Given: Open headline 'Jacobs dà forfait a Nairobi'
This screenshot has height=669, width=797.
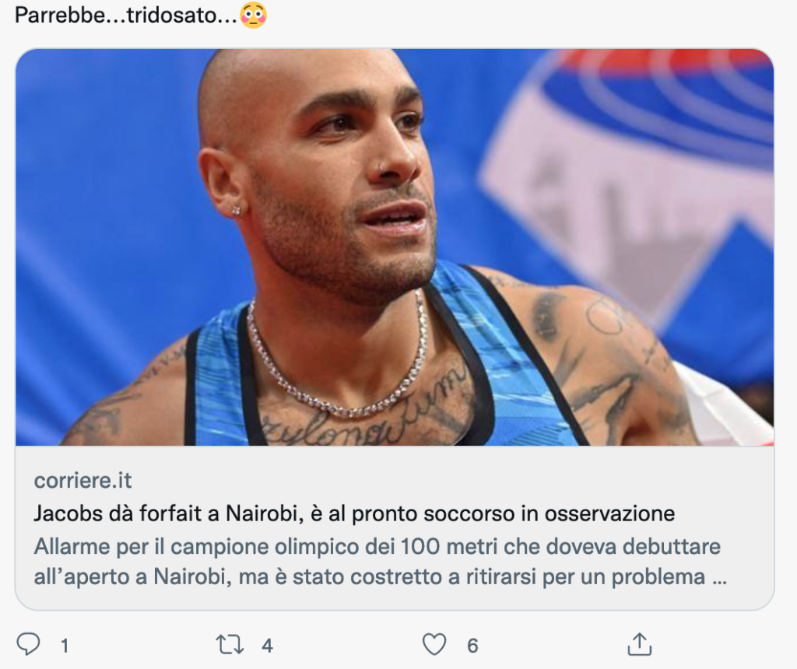Looking at the screenshot, I should (x=354, y=513).
